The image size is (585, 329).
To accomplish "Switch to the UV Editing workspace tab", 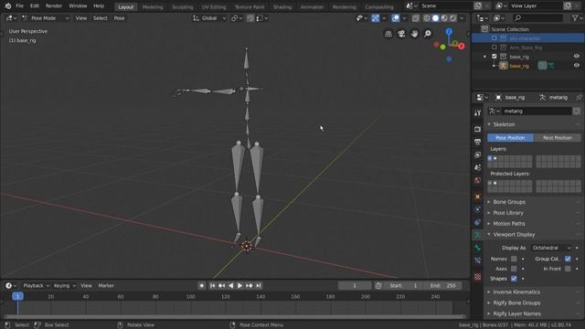I will tap(214, 6).
